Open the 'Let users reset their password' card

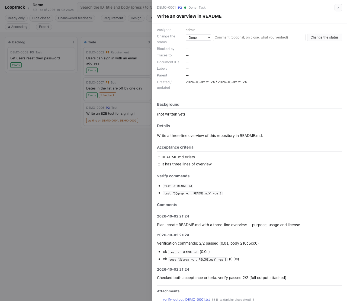tap(41, 59)
